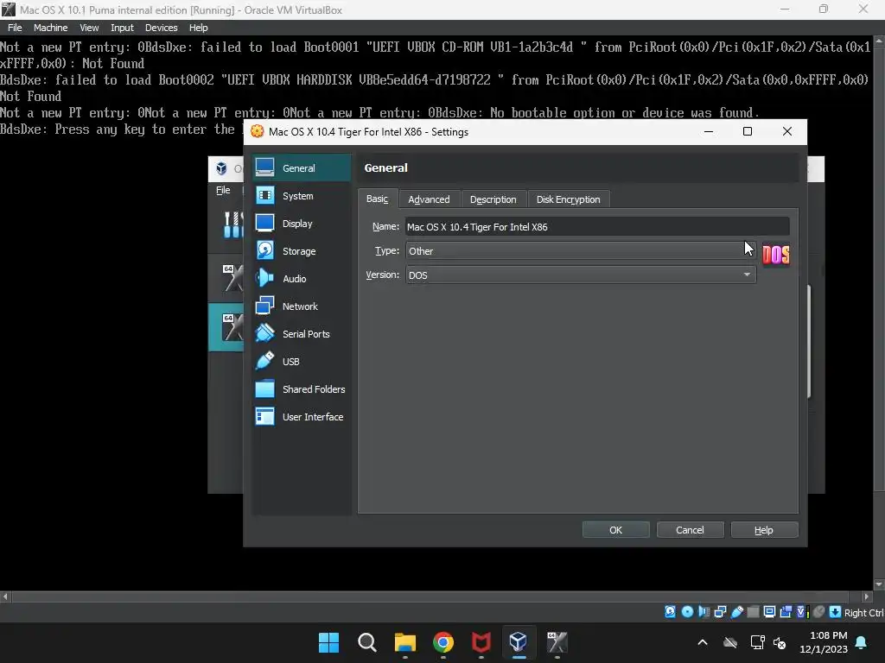Image resolution: width=885 pixels, height=663 pixels.
Task: Click the VirtualBox taskbar icon
Action: point(519,642)
